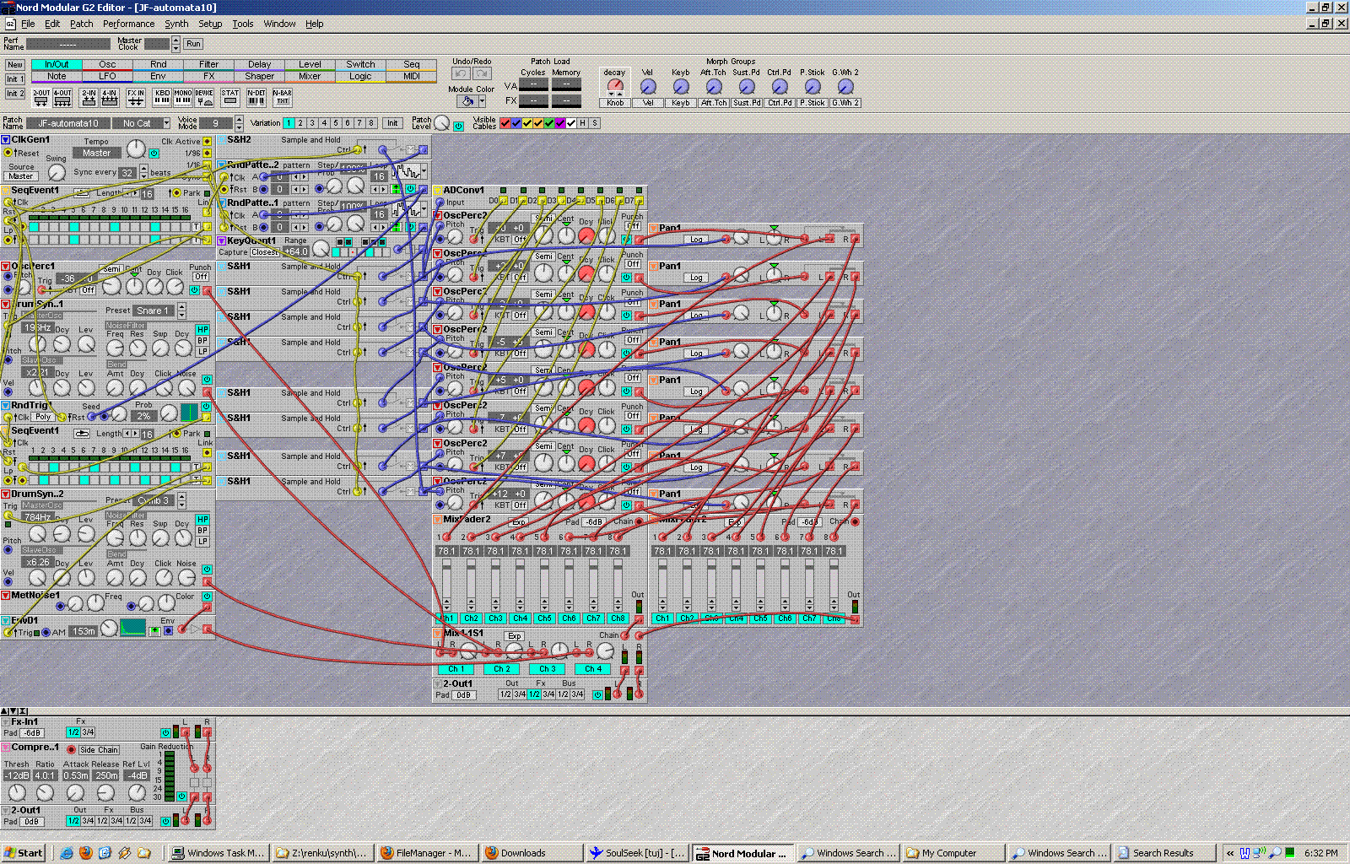Toggle the H hide cables button
The image size is (1350, 864).
tap(583, 123)
